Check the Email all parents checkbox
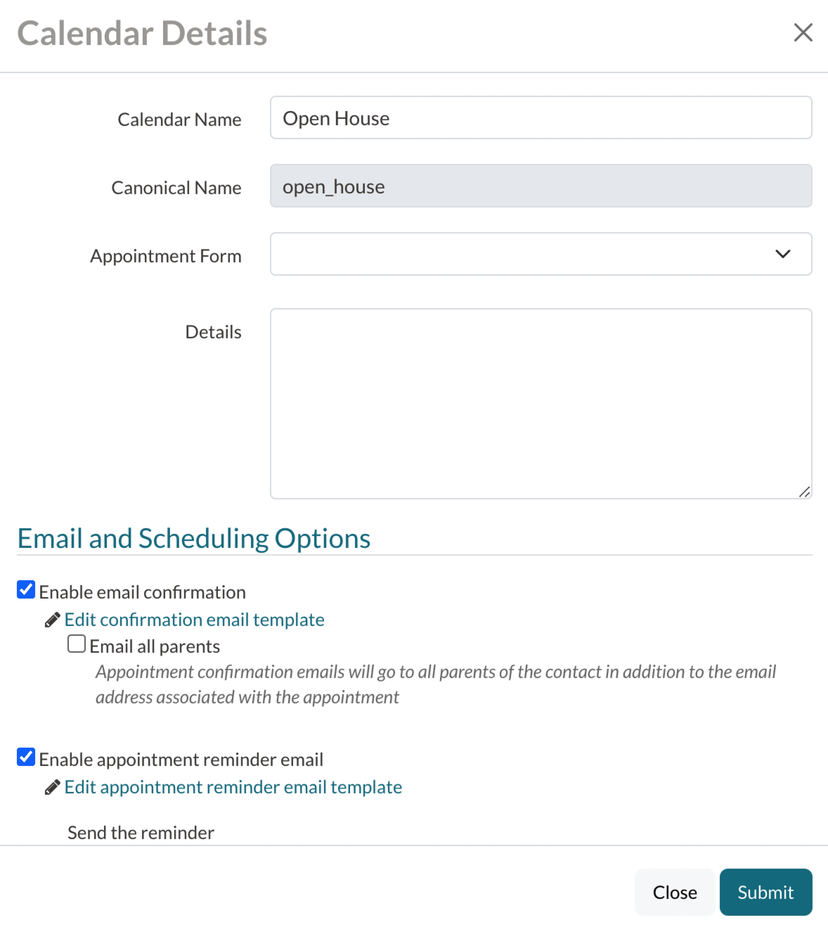Screen dimensions: 828x927 (x=76, y=644)
